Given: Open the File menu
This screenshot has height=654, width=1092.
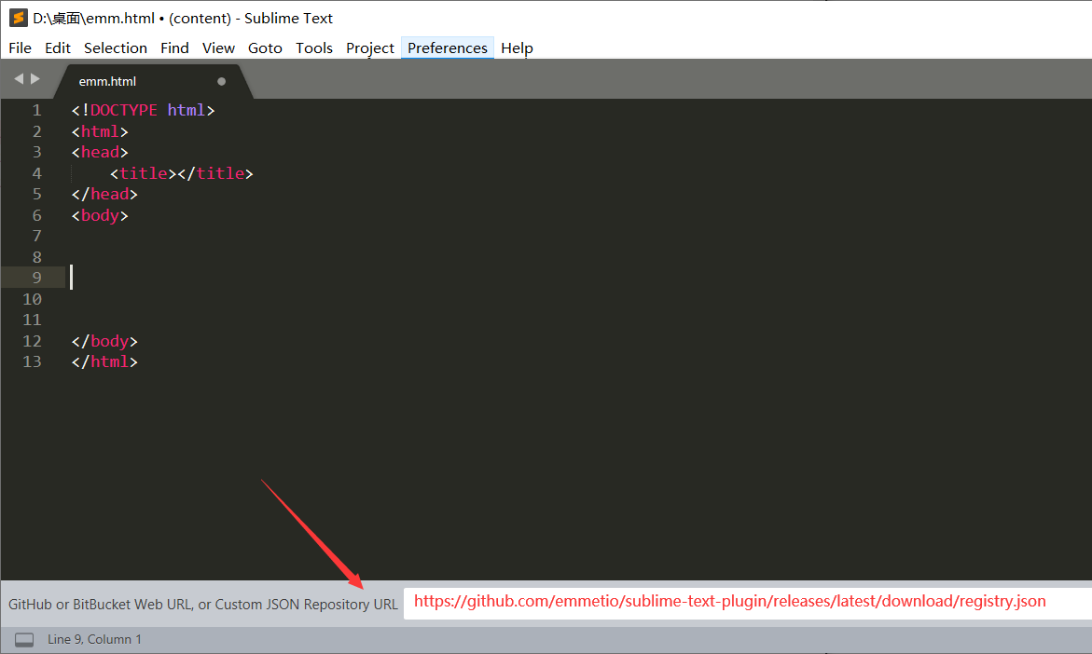Looking at the screenshot, I should point(20,48).
